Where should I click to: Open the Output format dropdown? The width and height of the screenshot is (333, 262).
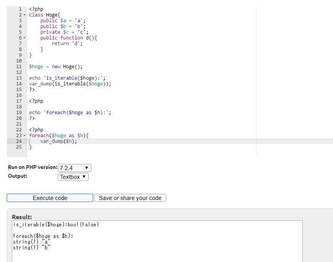tap(73, 177)
